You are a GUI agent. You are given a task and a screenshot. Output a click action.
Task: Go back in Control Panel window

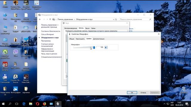[40, 19]
